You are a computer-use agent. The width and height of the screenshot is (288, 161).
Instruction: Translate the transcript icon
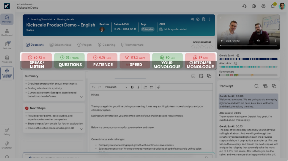(265, 86)
